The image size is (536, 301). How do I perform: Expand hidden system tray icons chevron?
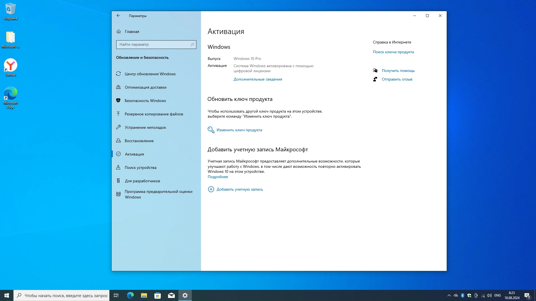449,295
